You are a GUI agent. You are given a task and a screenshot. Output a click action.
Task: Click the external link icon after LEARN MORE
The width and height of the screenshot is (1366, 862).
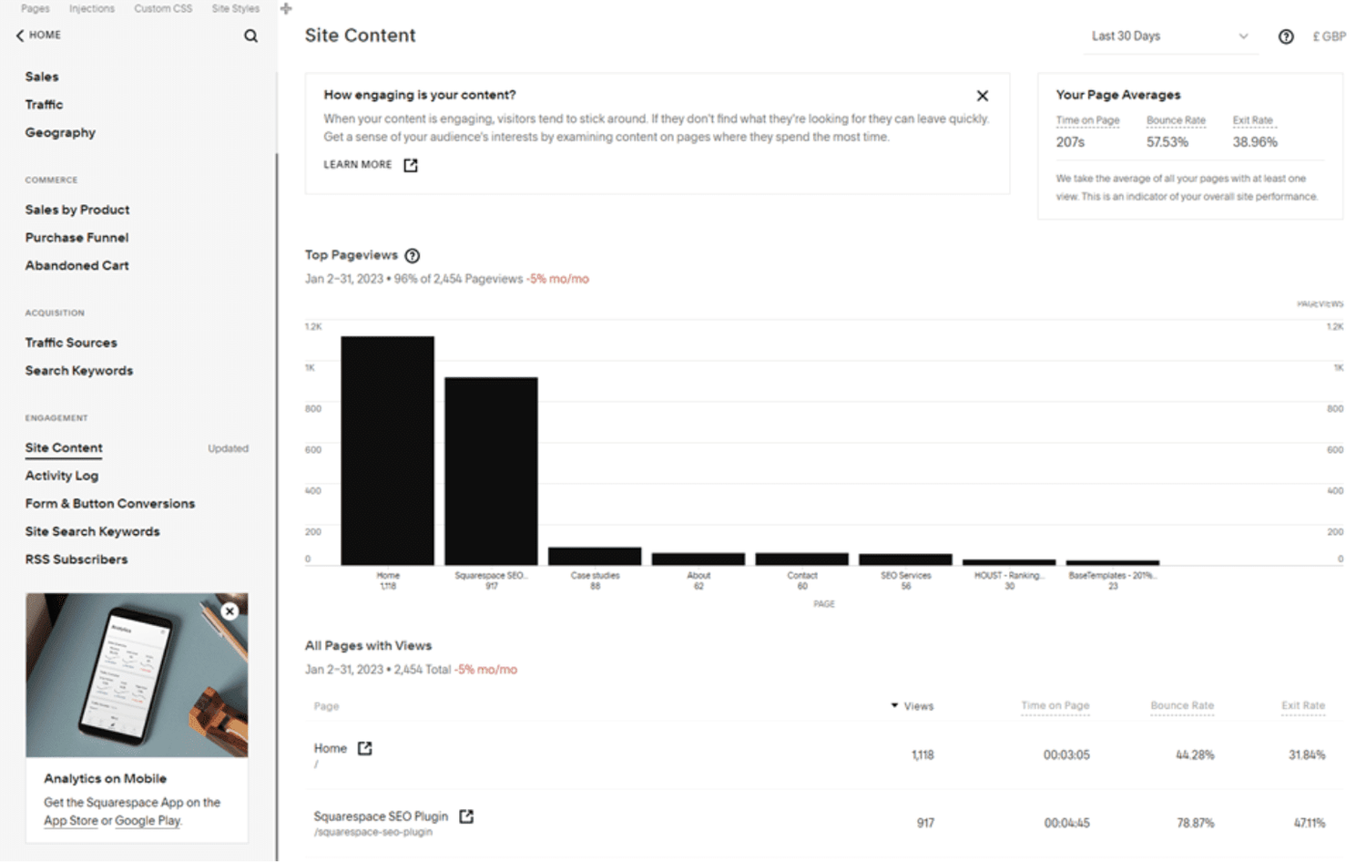pos(410,165)
